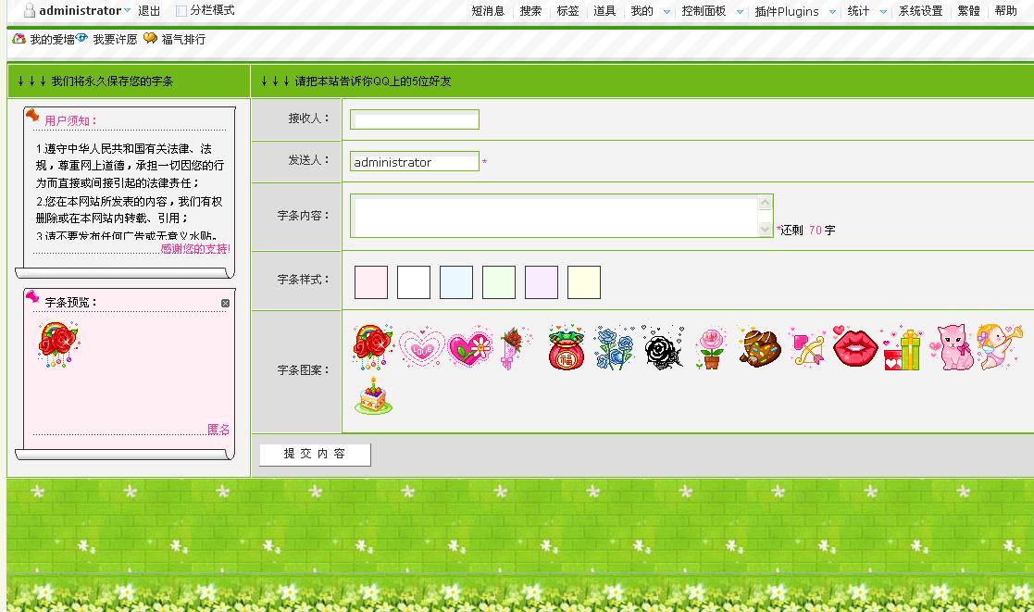Click the rose image in note preview

(x=58, y=343)
